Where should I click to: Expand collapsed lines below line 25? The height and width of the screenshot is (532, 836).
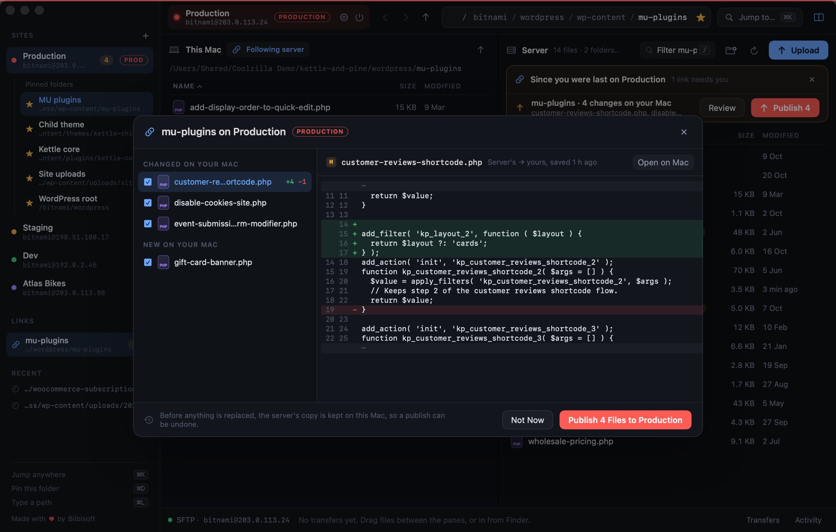pos(512,348)
